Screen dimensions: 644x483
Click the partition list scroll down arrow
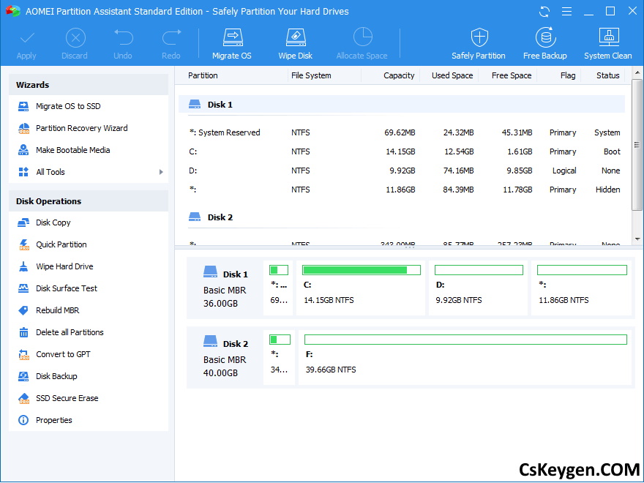coord(637,239)
